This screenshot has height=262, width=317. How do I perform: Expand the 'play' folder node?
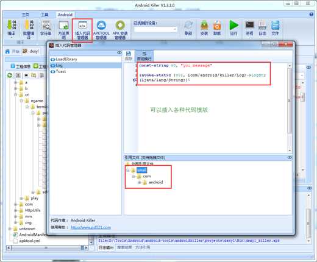21,198
